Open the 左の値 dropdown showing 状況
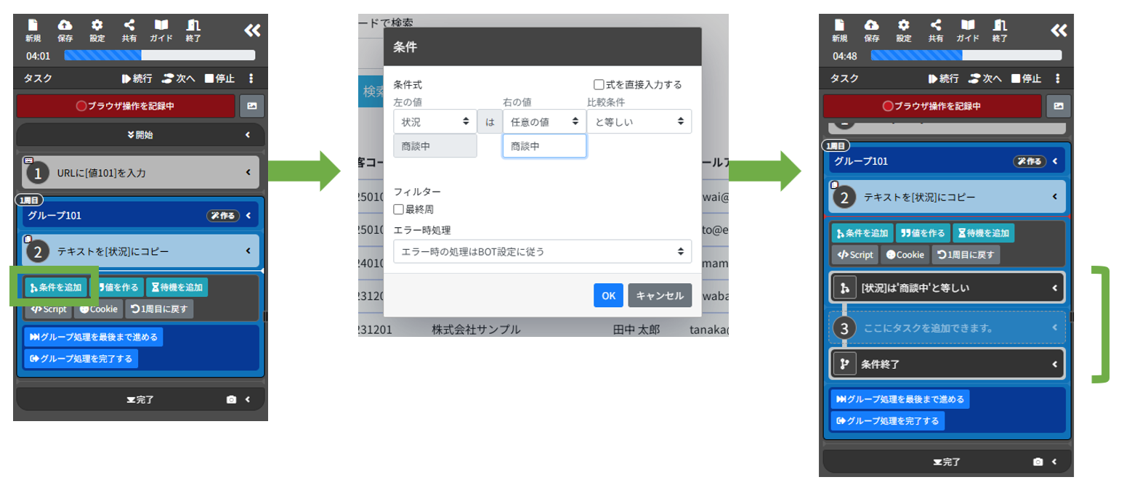The image size is (1124, 493). 434,121
